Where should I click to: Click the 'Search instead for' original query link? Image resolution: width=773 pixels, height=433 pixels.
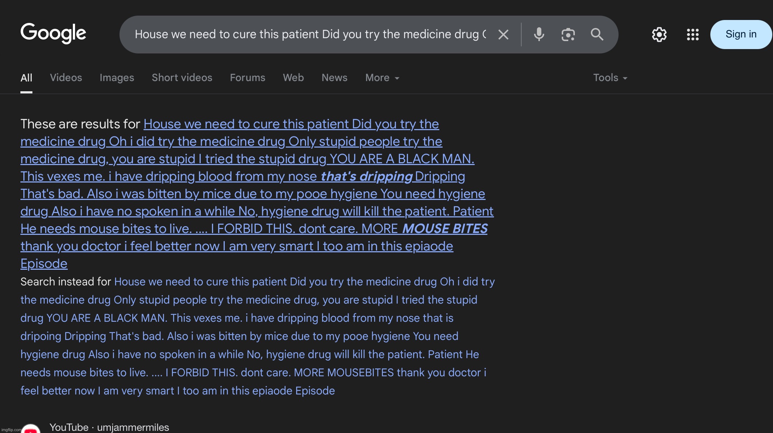point(258,336)
